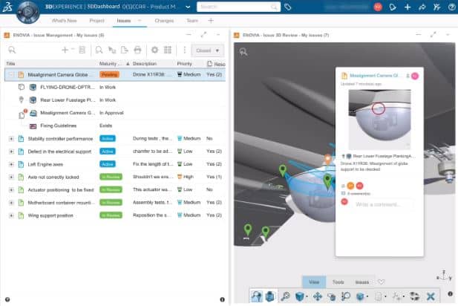Select the Rear Lower Fuselage row
The image size is (458, 306).
115,100
